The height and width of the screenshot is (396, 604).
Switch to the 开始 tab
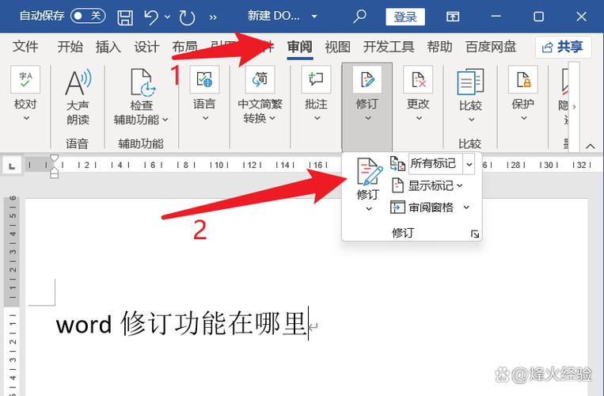pos(70,47)
